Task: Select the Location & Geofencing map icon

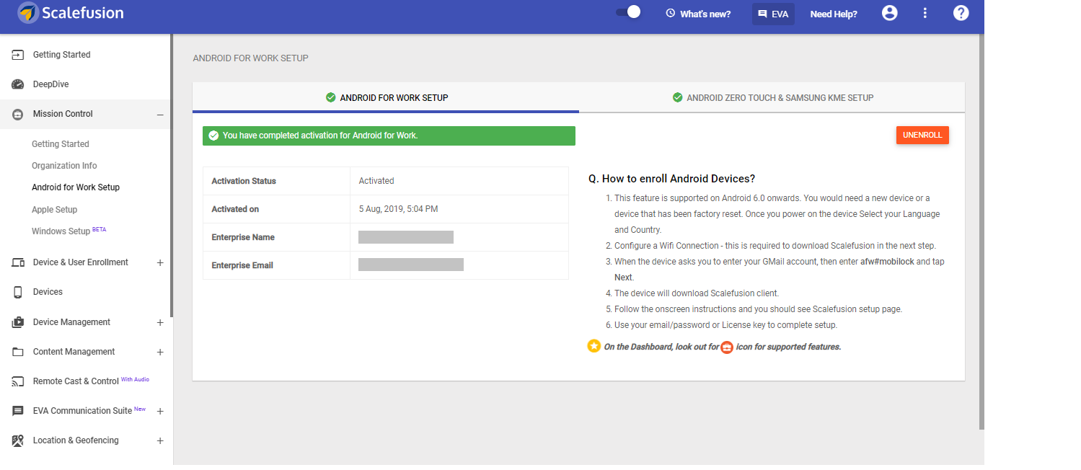Action: (x=17, y=440)
